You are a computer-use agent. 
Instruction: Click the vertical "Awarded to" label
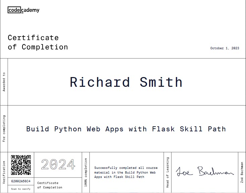(x=4, y=82)
